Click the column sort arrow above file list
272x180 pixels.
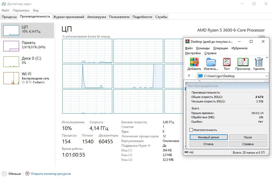(x=200, y=81)
